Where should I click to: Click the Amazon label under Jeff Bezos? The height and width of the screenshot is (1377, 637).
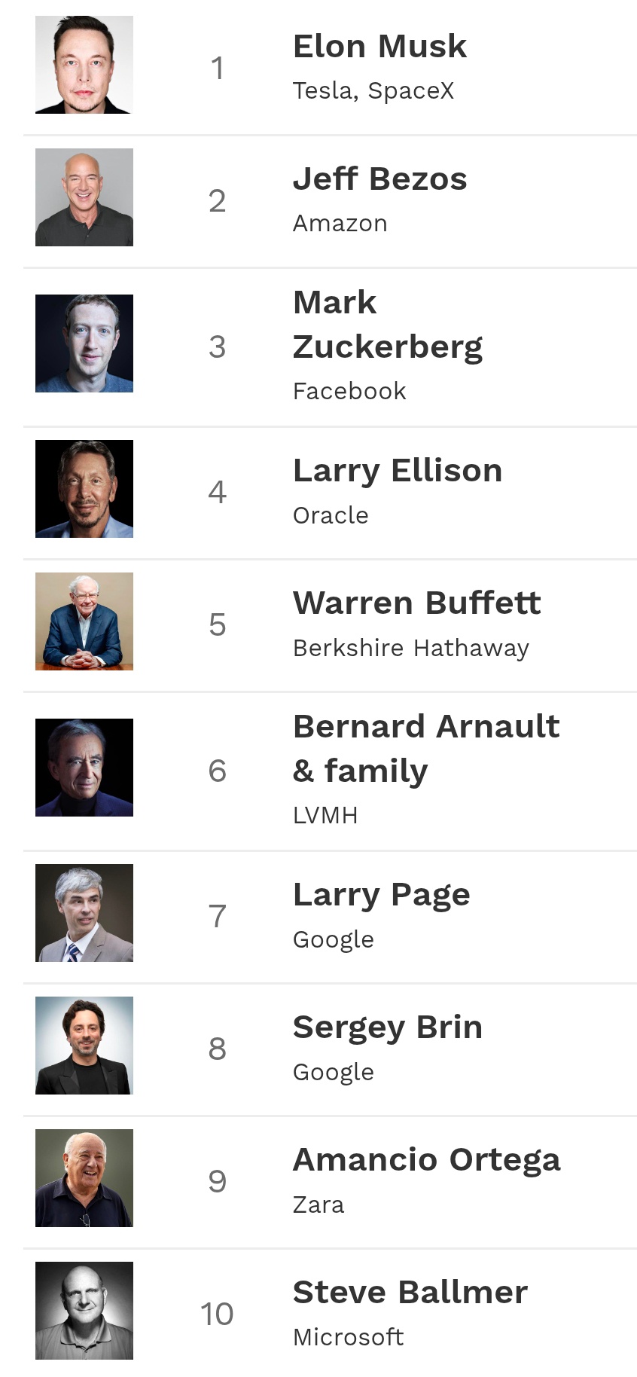tap(340, 224)
